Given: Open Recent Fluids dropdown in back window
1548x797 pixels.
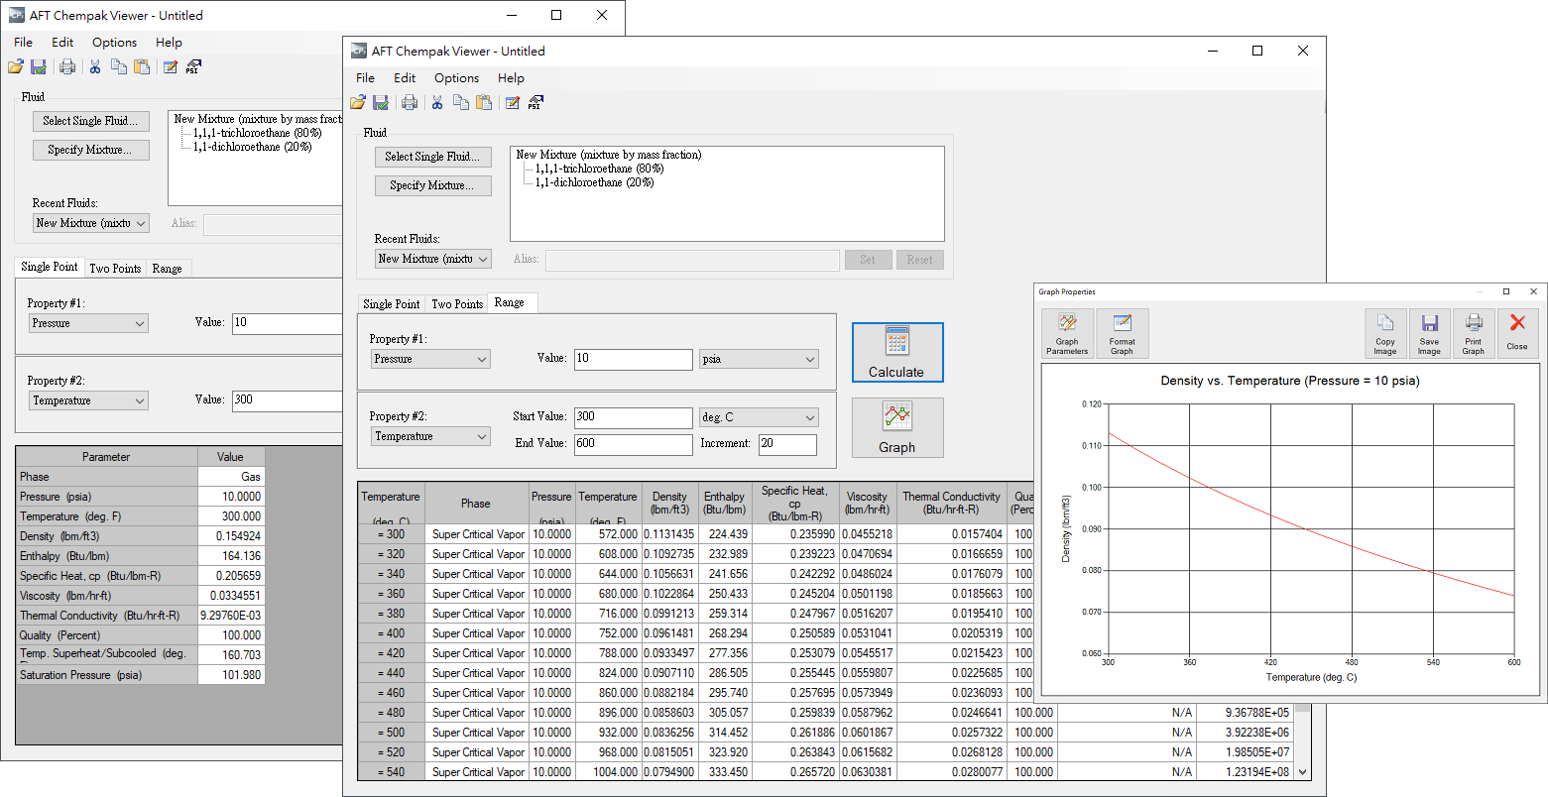Looking at the screenshot, I should pos(91,223).
